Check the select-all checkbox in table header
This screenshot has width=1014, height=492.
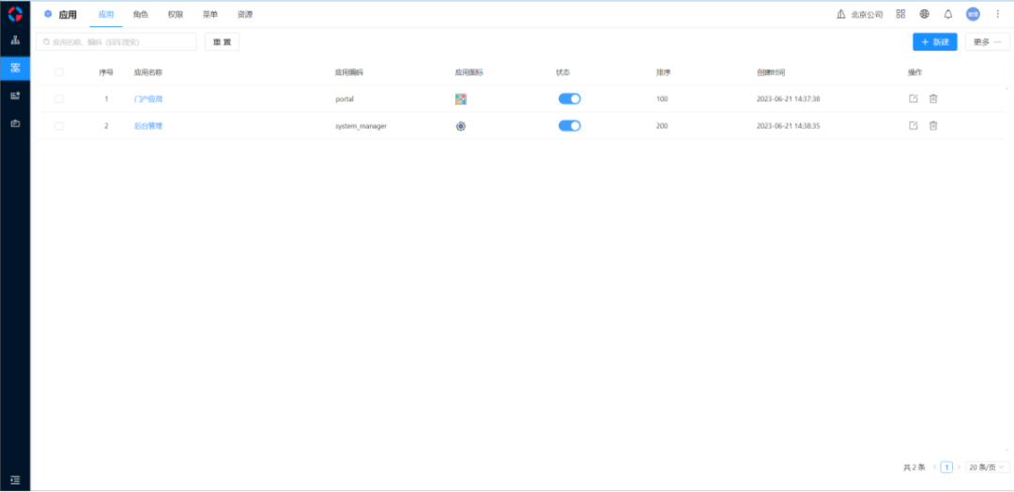[59, 72]
